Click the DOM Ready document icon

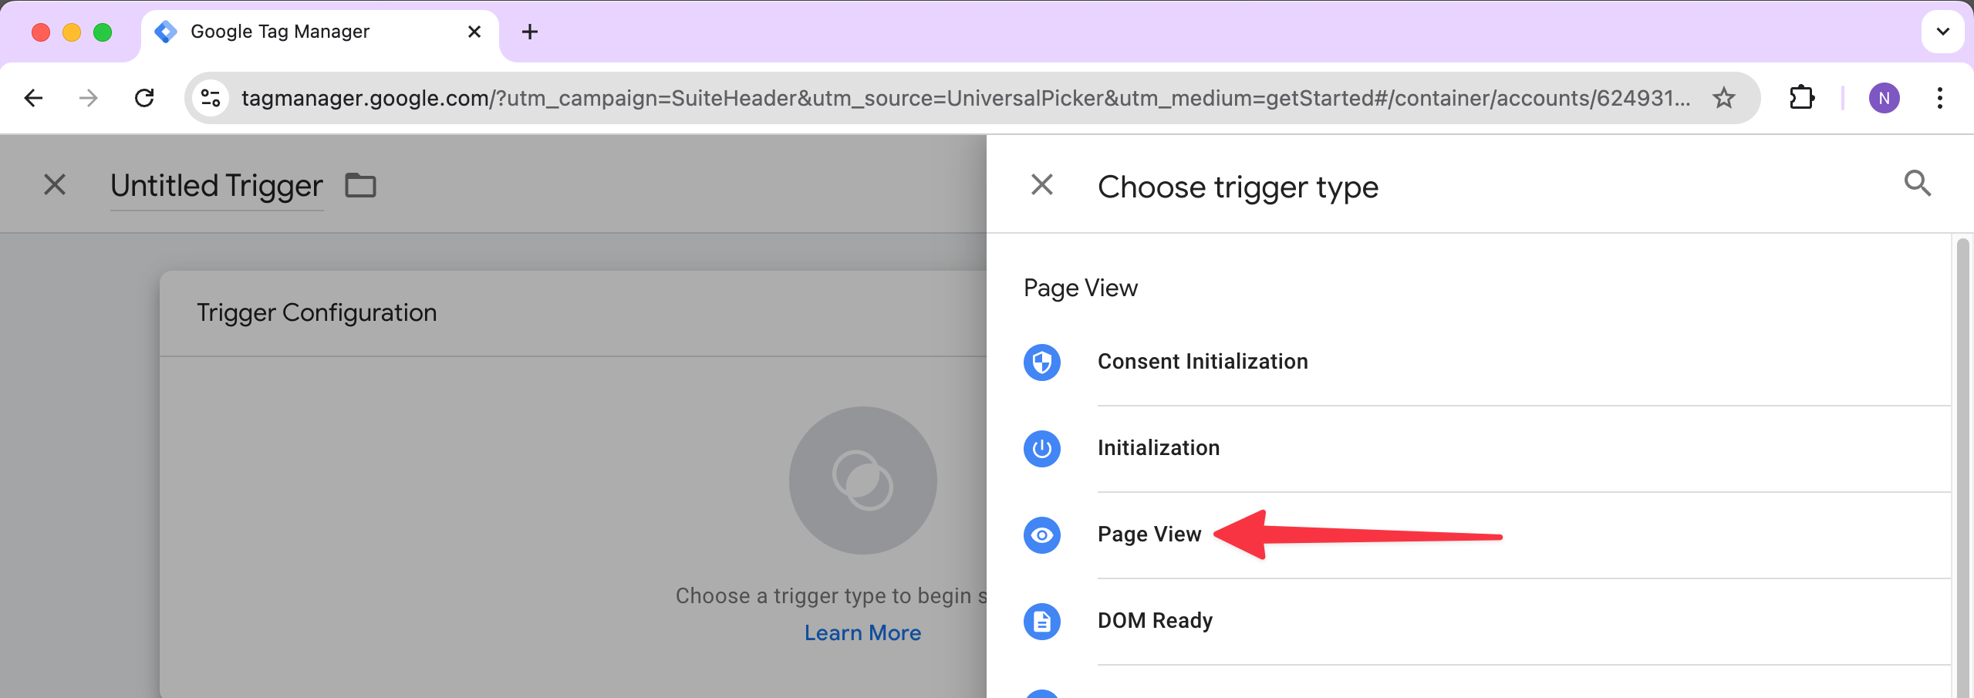(1041, 621)
